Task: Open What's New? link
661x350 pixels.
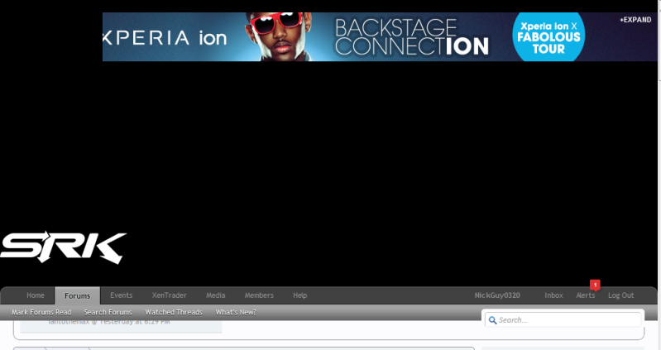Action: pos(236,313)
